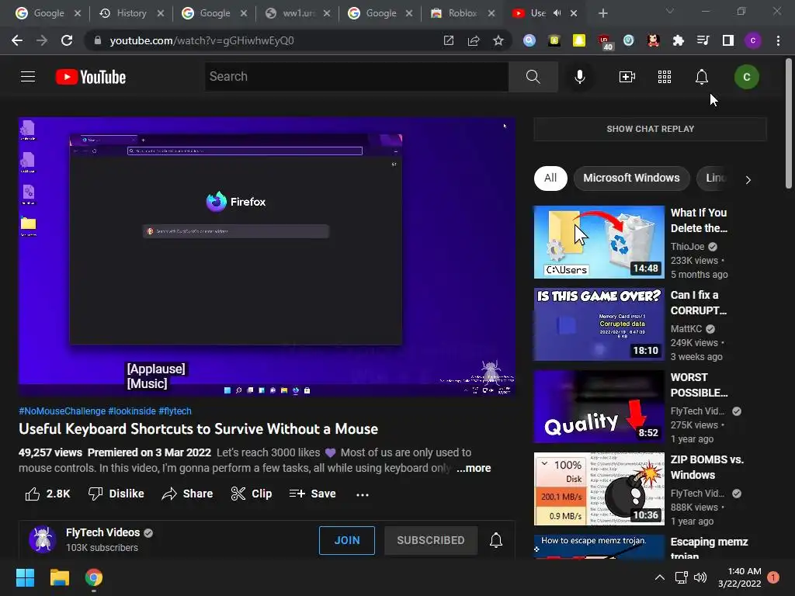Click the video player area
The image size is (795, 596).
click(267, 256)
